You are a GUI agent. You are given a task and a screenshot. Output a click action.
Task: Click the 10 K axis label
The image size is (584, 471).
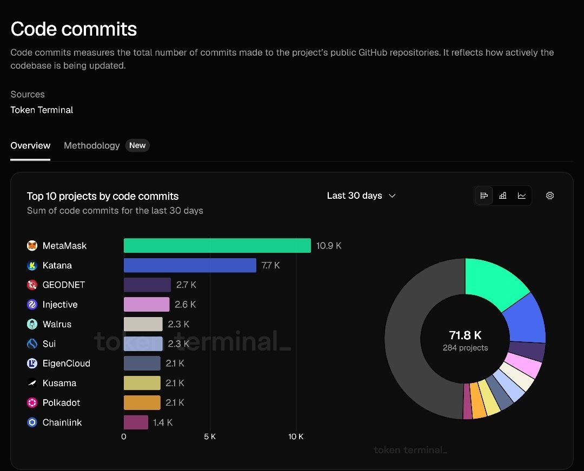296,436
